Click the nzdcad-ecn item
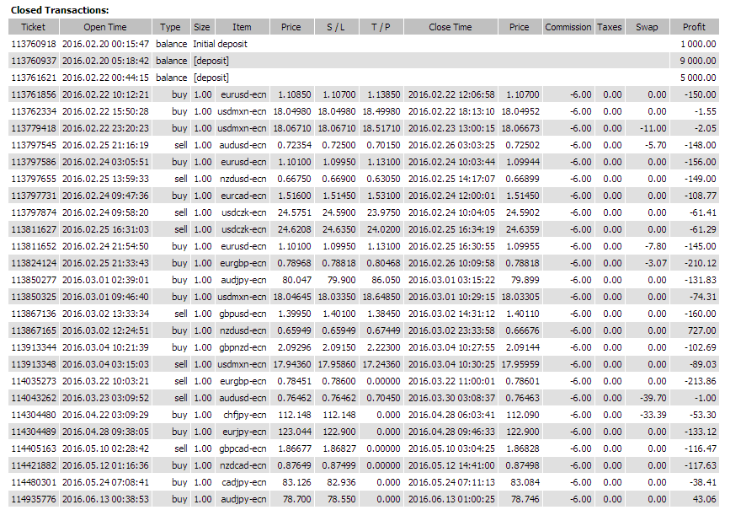Image resolution: width=741 pixels, height=510 pixels. coord(243,465)
